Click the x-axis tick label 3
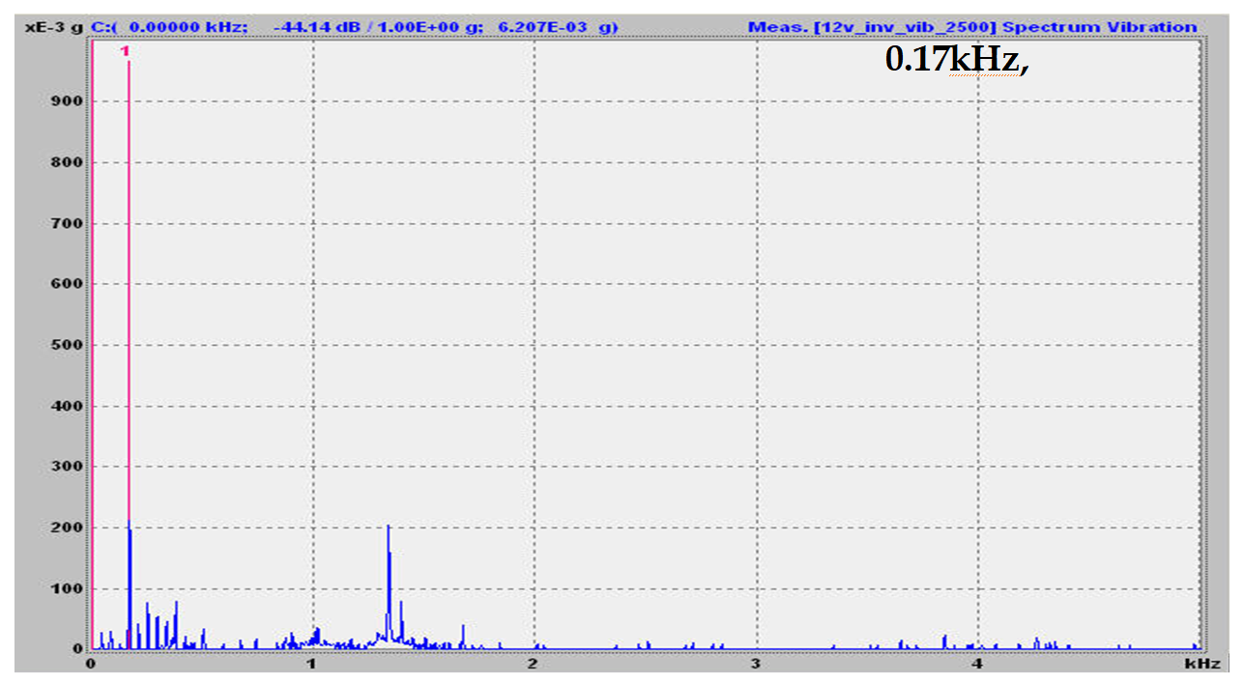The image size is (1244, 685). pyautogui.click(x=756, y=664)
